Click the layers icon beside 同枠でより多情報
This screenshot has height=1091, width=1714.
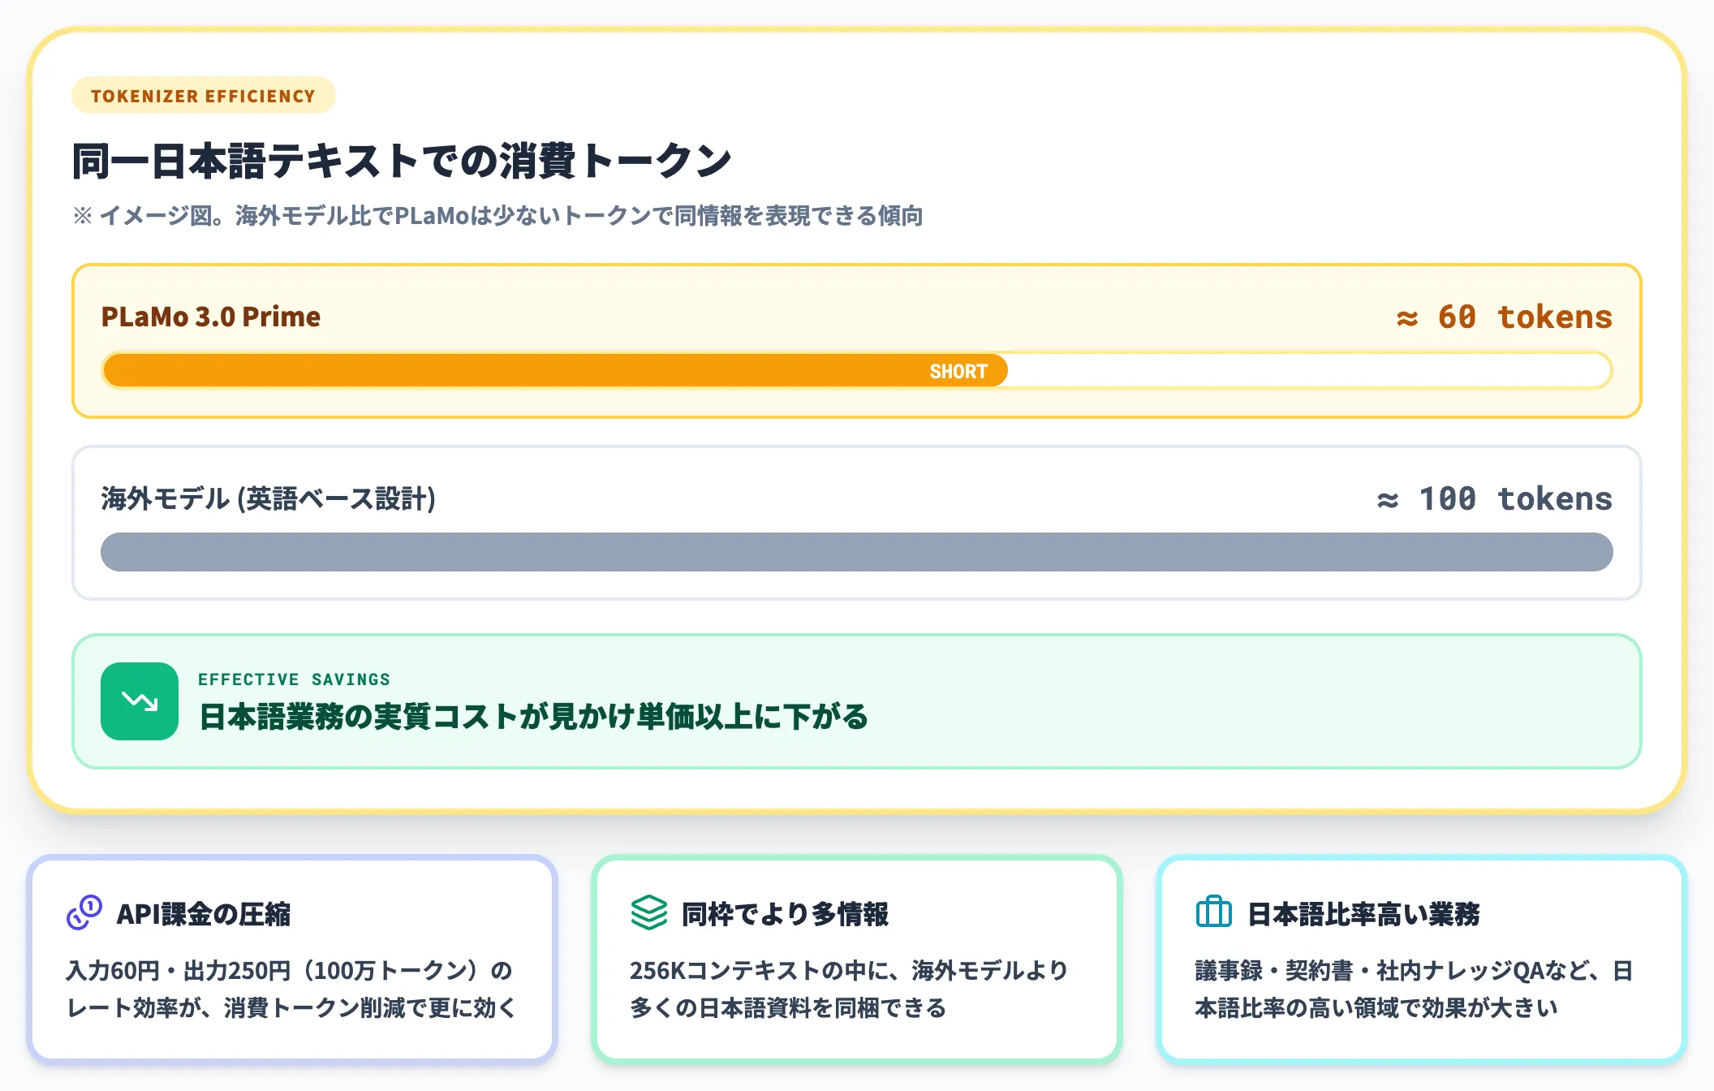[649, 912]
